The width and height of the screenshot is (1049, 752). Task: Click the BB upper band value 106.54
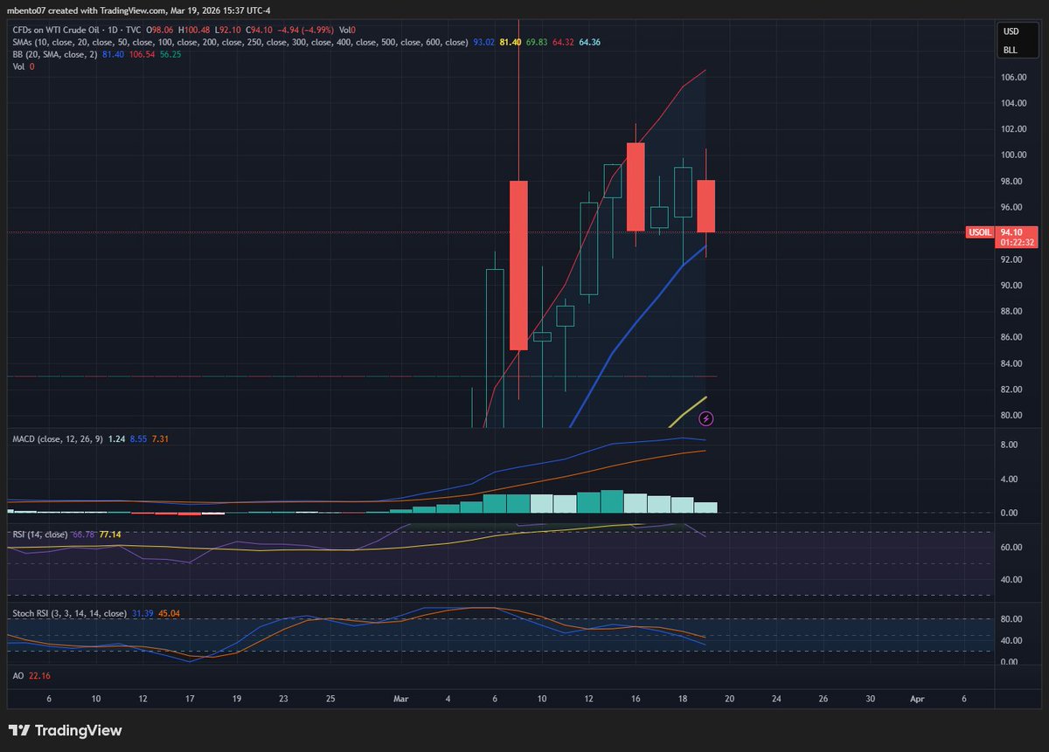point(142,54)
